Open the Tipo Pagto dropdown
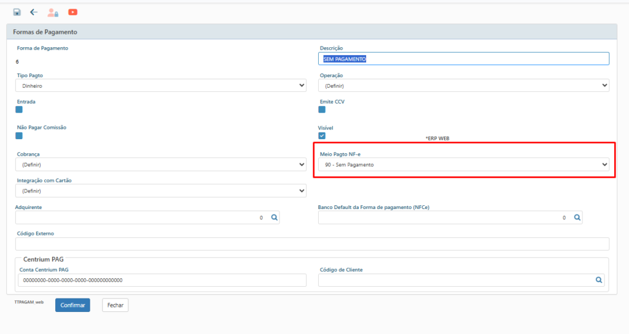Screen dimensions: 629x334 161,86
